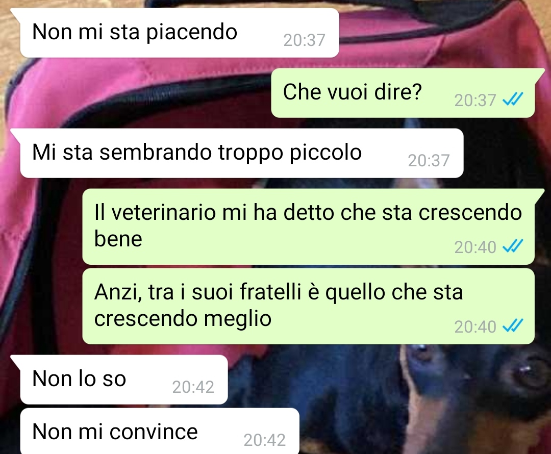The width and height of the screenshot is (551, 454).
Task: Tap the 'Che vuoi dire?' sent message
Action: tap(403, 93)
